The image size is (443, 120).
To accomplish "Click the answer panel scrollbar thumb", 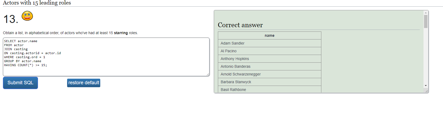I will click(426, 21).
